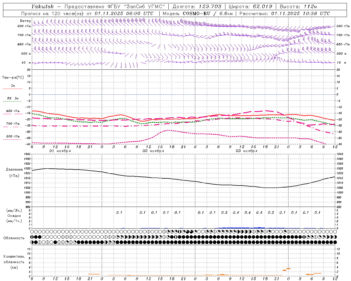Select the 'Облачность' cloud cover label
This screenshot has width=351, height=281.
(14, 238)
